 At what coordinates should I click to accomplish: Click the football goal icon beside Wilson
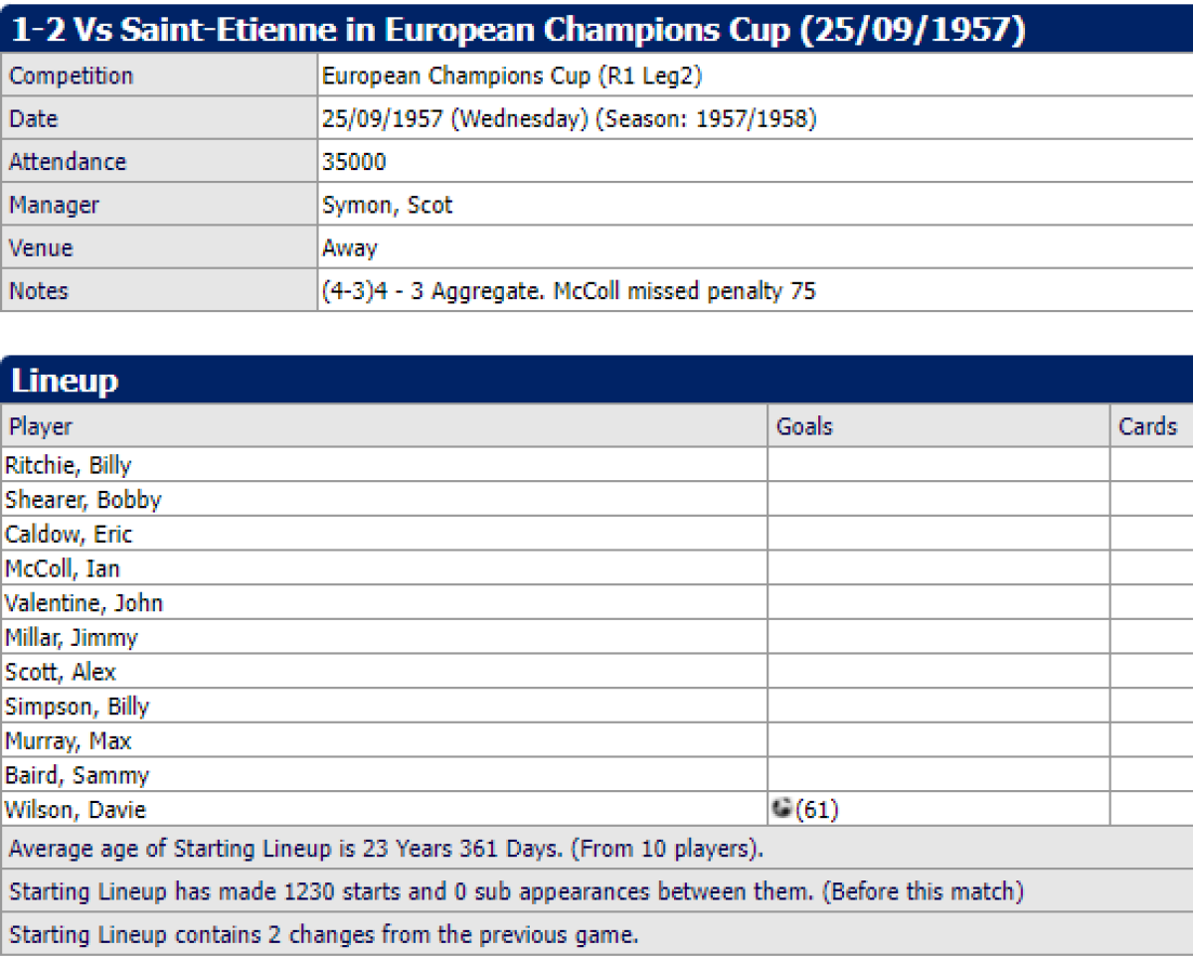782,809
